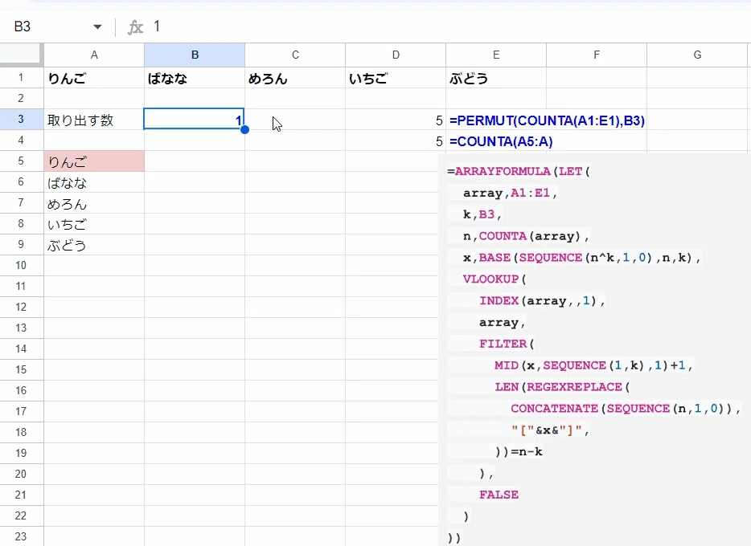
Task: Click cell A3 labeled 取り出す数
Action: click(94, 120)
